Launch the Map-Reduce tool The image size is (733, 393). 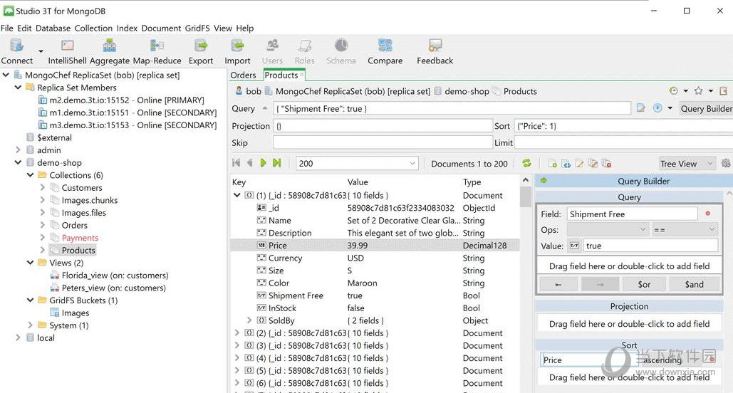157,46
